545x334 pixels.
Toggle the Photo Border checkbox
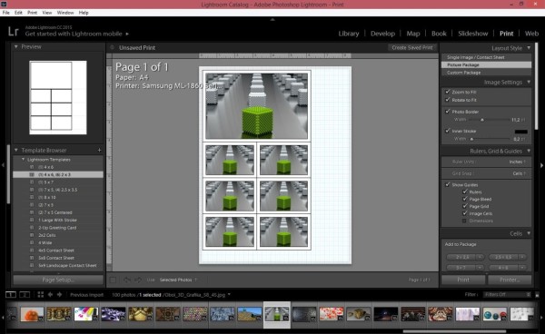(x=448, y=112)
